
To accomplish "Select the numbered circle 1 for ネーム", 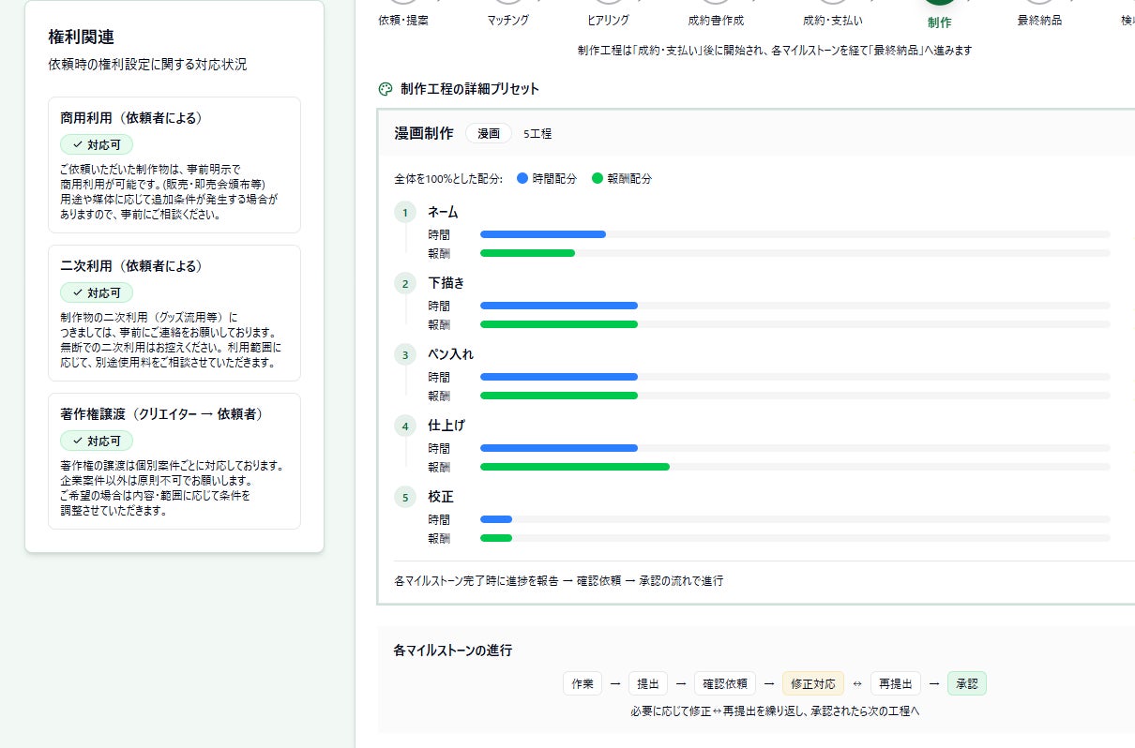I will 405,213.
